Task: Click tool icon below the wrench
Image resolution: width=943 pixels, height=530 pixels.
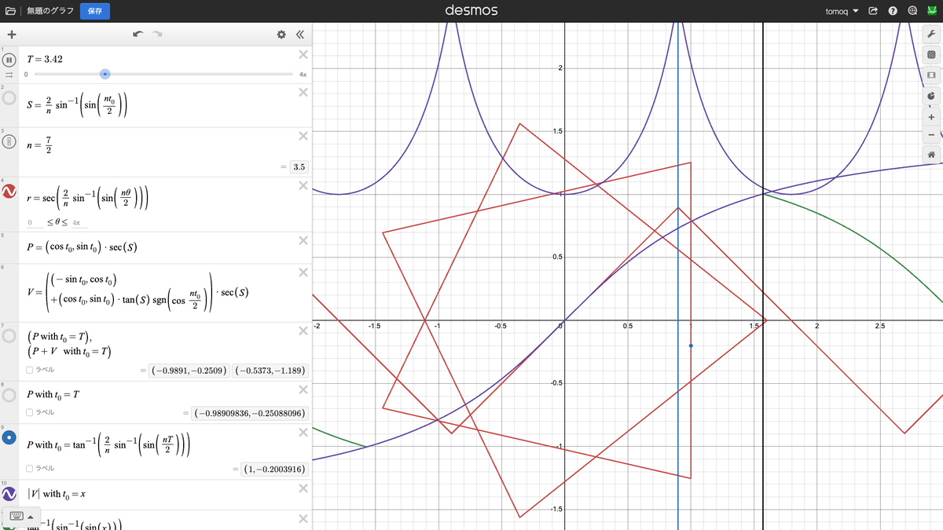Action: click(931, 55)
